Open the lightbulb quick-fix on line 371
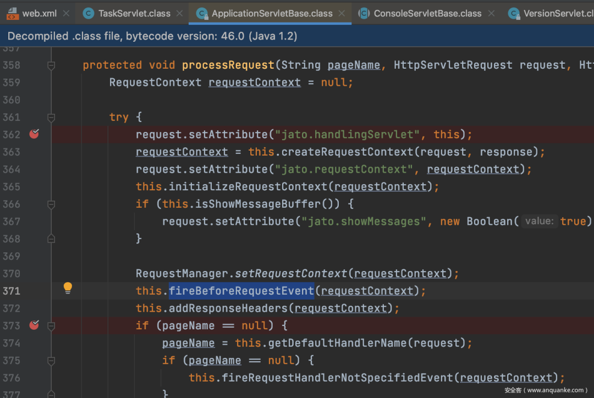 pyautogui.click(x=68, y=289)
